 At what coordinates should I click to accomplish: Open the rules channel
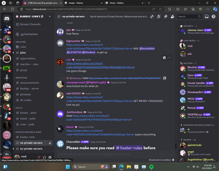tap(23, 47)
